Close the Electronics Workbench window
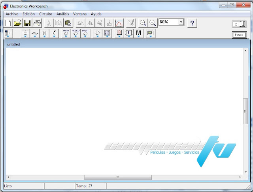The height and width of the screenshot is (192, 253). (x=244, y=5)
